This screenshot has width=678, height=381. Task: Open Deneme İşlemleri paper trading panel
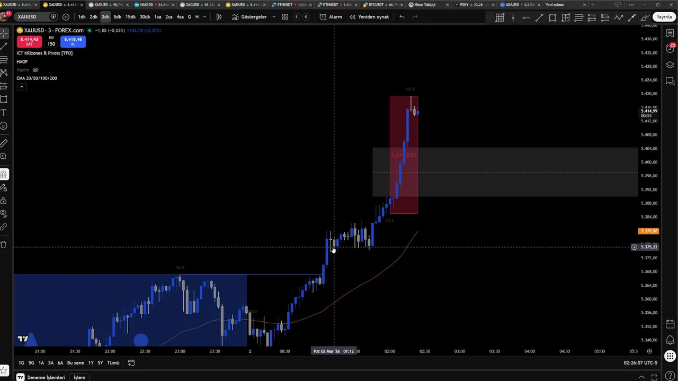click(x=41, y=377)
